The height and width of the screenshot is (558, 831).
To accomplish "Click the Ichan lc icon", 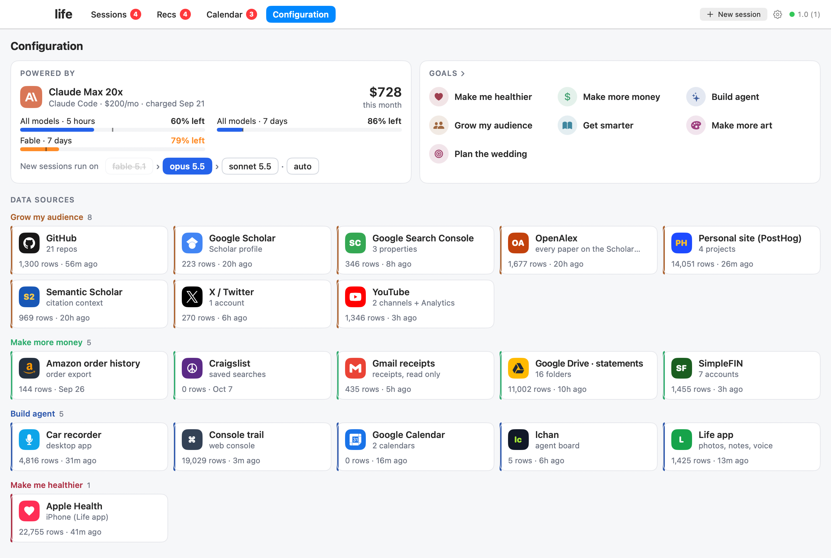I will [x=518, y=440].
